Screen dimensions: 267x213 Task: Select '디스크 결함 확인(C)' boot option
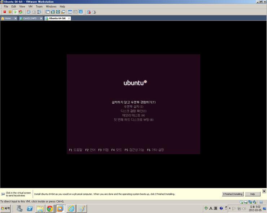click(133, 111)
